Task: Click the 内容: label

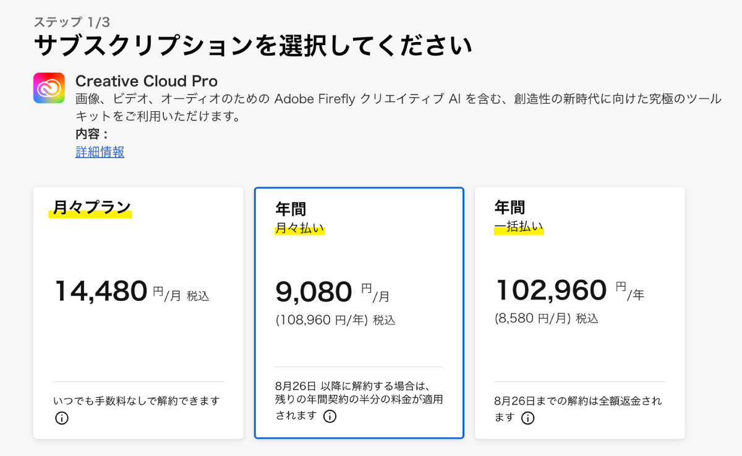Action: point(92,133)
